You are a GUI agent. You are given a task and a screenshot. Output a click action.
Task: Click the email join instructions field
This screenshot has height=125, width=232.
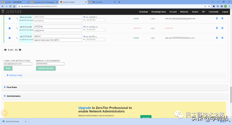click(18, 64)
